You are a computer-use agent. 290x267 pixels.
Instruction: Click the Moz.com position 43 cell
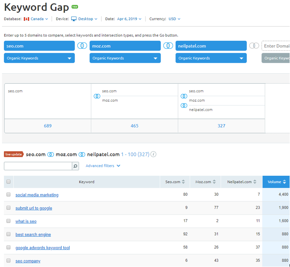click(216, 261)
